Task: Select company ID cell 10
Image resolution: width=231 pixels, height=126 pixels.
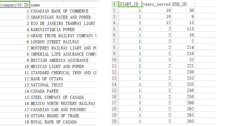Action: tap(15, 66)
